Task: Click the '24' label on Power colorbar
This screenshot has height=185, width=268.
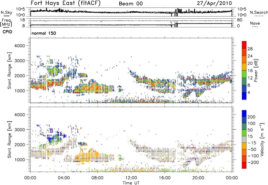Action: tap(250, 56)
